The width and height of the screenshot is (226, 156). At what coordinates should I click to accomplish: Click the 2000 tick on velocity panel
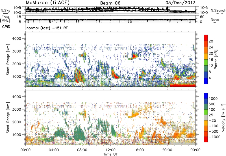(17, 122)
